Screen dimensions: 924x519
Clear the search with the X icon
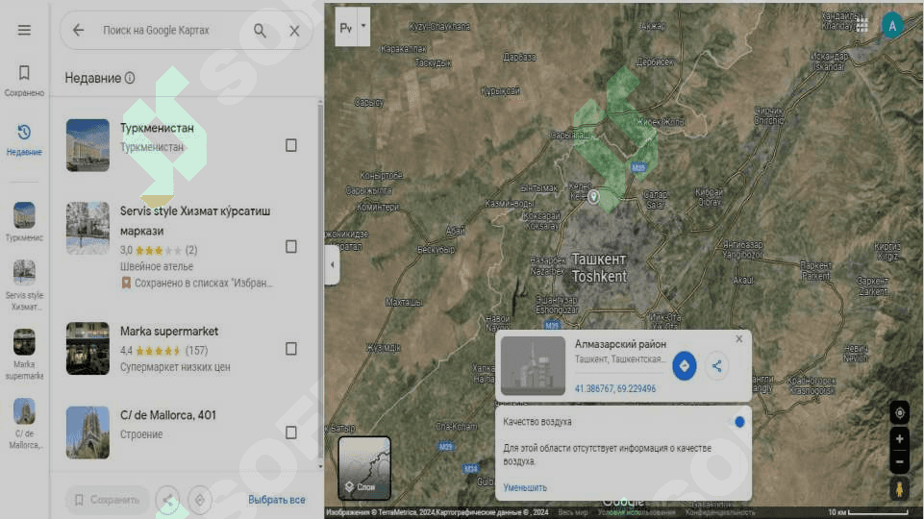[x=294, y=31]
